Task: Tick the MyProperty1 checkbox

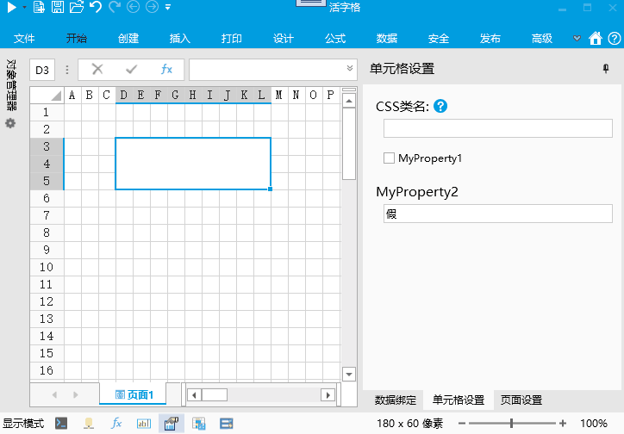Action: pos(389,158)
